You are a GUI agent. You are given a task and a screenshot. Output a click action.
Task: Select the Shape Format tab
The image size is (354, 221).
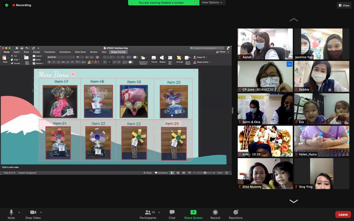[118, 52]
